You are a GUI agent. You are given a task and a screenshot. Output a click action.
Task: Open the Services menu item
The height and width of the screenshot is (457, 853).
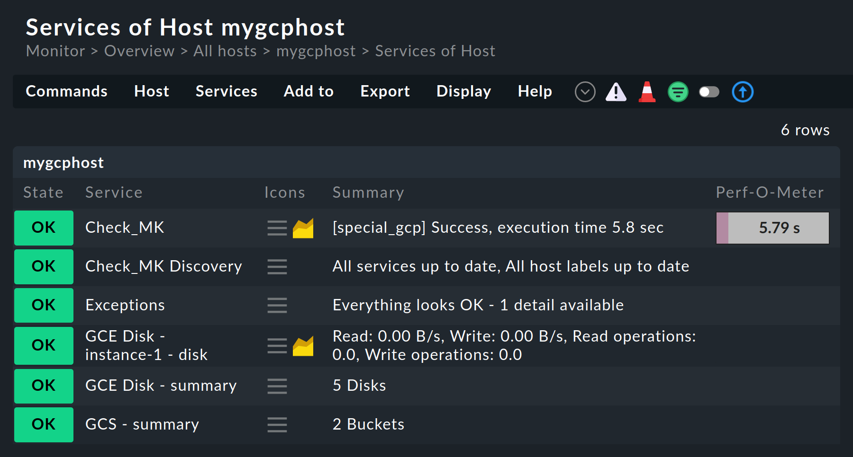[x=226, y=91]
